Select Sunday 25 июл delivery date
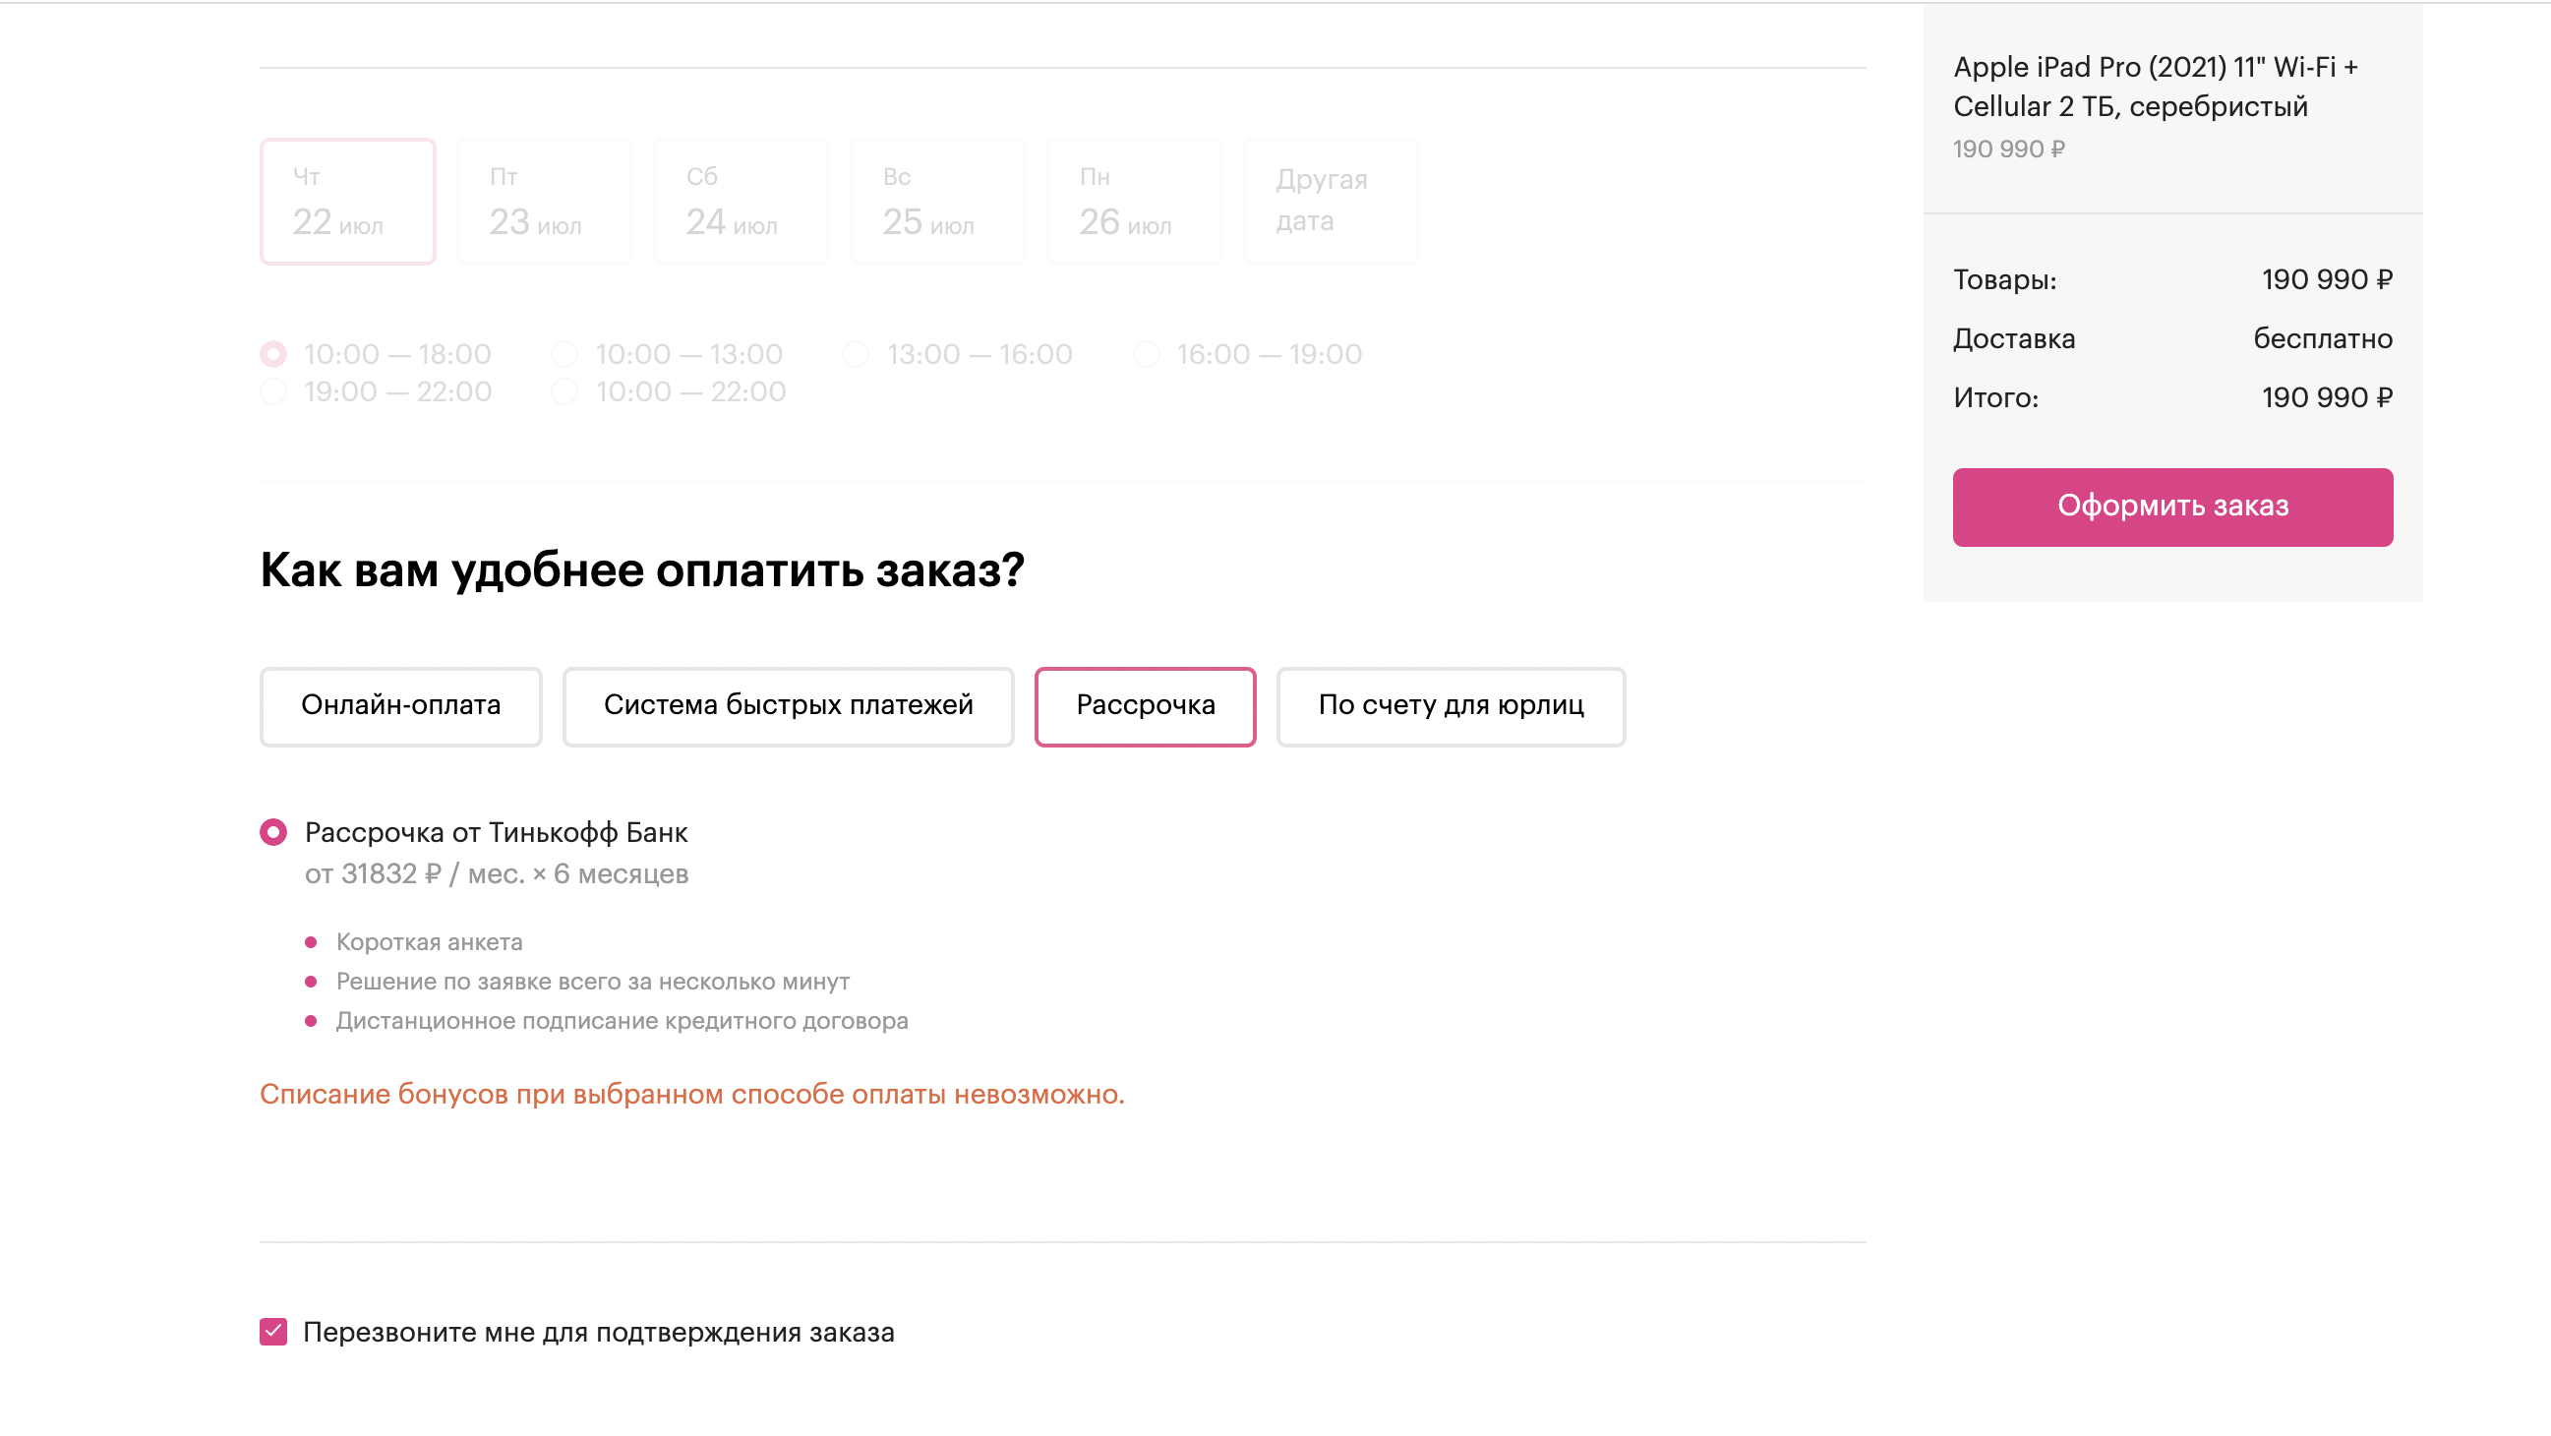 tap(936, 201)
